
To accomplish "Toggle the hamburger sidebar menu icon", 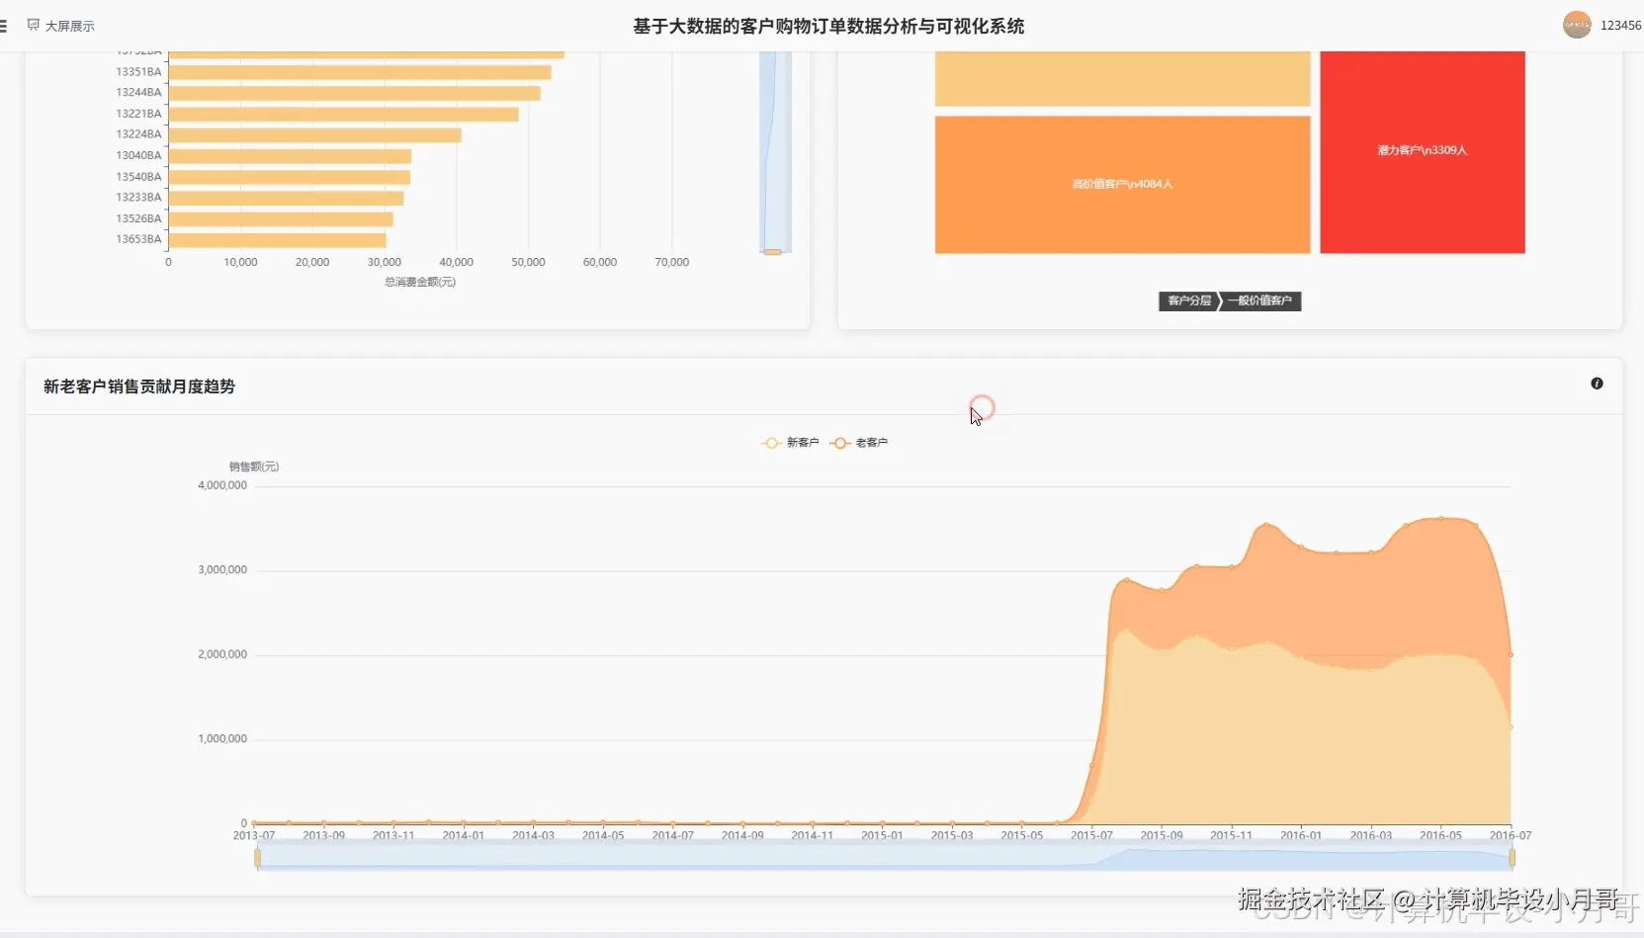I will point(4,26).
